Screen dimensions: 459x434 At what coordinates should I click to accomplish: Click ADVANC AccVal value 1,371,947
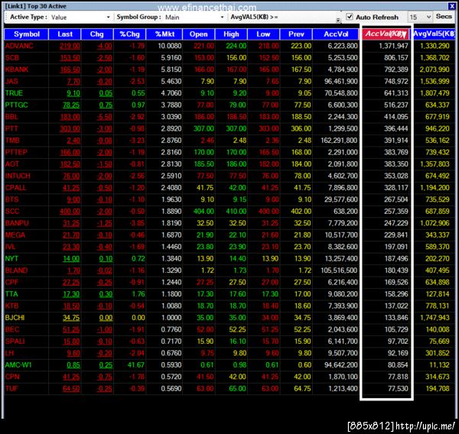click(x=393, y=46)
